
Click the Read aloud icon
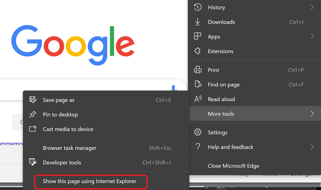click(x=198, y=99)
